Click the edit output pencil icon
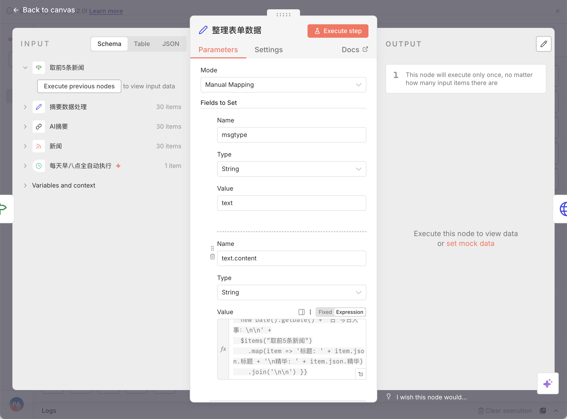567x419 pixels. [x=544, y=44]
